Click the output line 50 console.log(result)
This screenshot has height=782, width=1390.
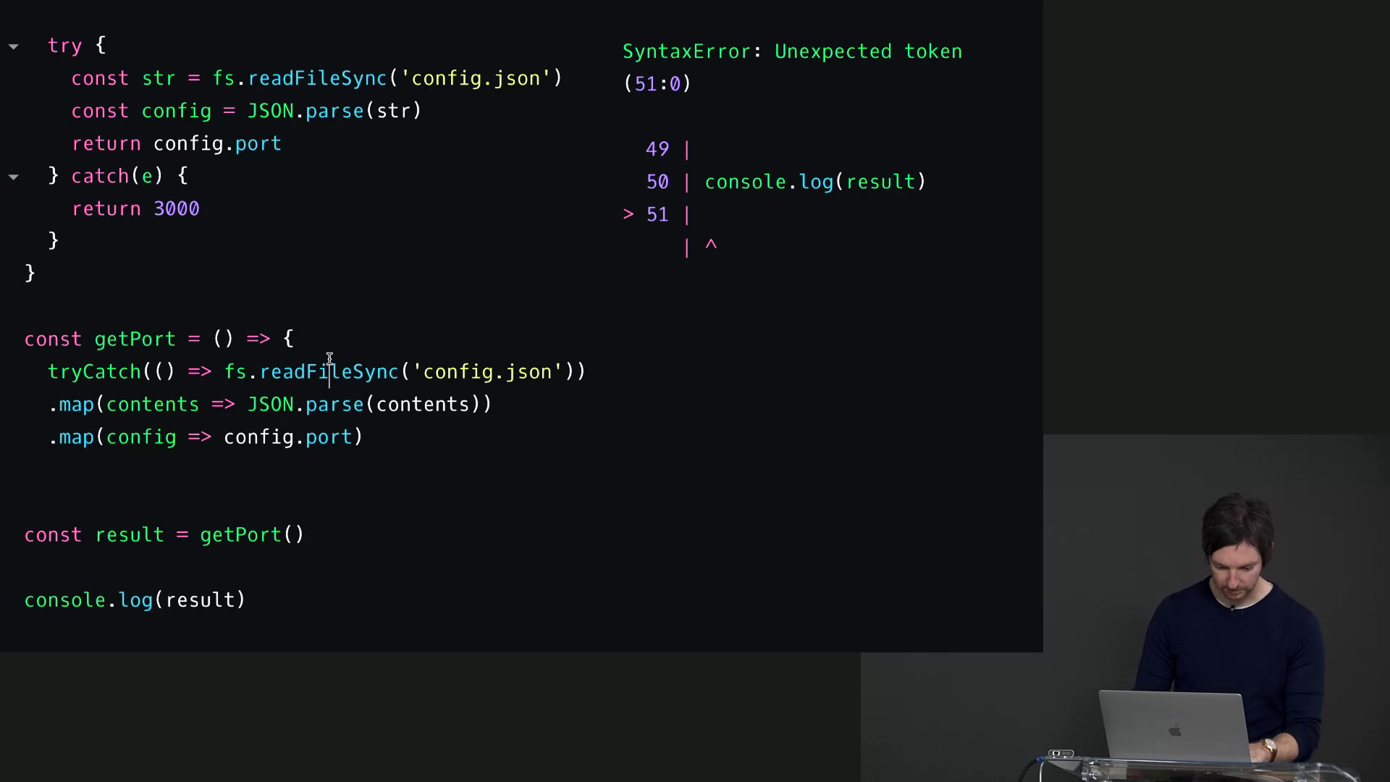click(785, 182)
